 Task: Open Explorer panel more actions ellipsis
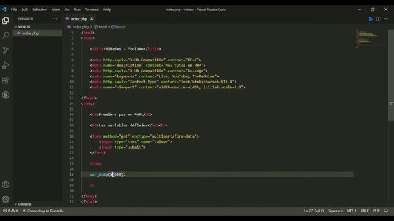point(55,19)
